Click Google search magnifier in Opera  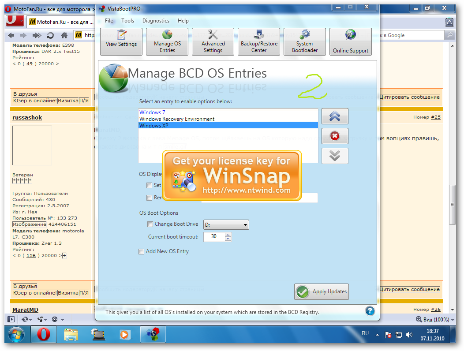click(x=449, y=35)
